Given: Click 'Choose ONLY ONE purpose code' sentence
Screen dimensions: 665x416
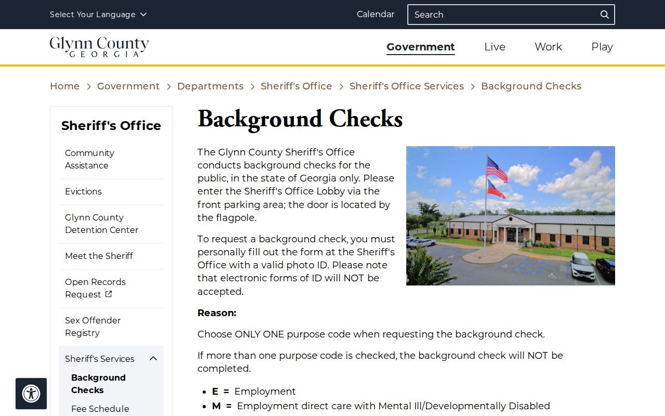Looking at the screenshot, I should pos(371,334).
